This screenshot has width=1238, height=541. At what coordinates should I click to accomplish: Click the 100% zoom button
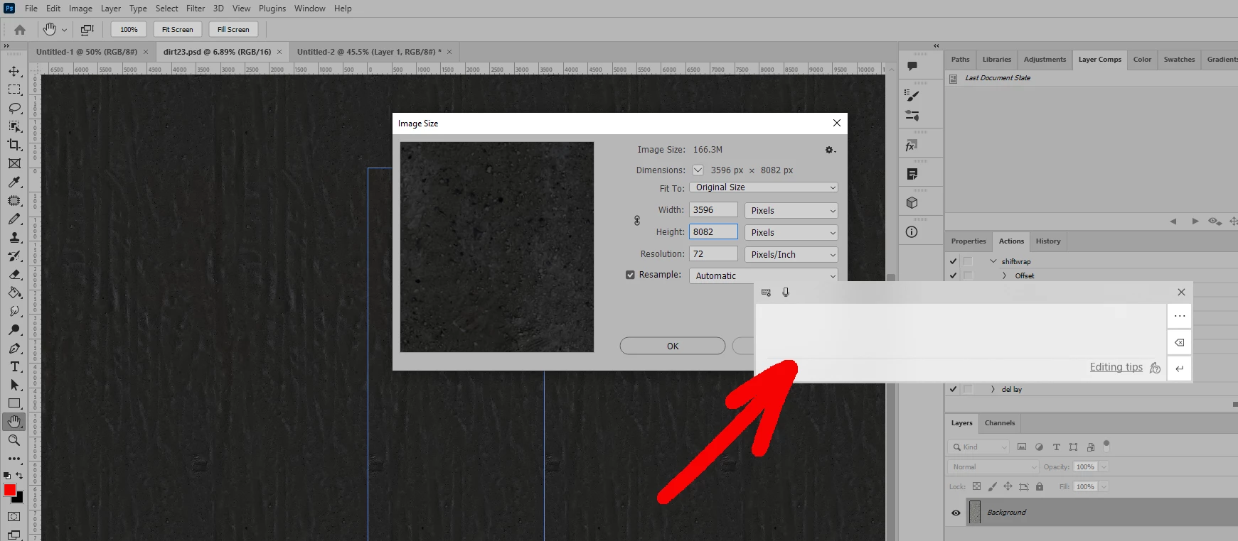[129, 30]
